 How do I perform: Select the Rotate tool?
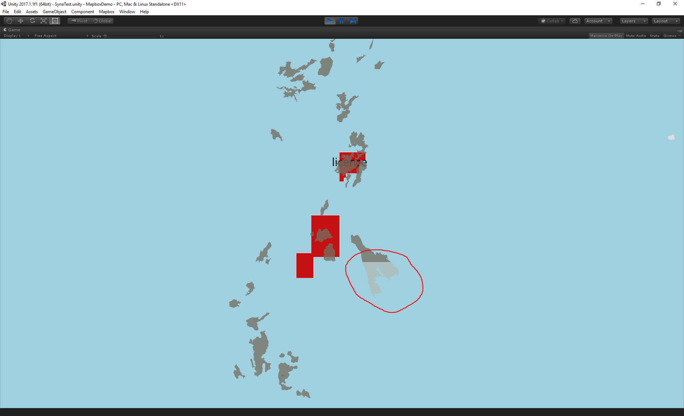[x=32, y=21]
